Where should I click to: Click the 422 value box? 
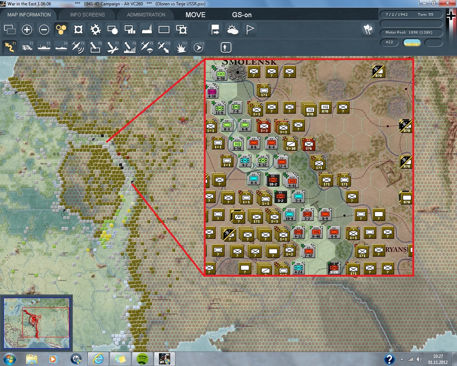(x=389, y=42)
